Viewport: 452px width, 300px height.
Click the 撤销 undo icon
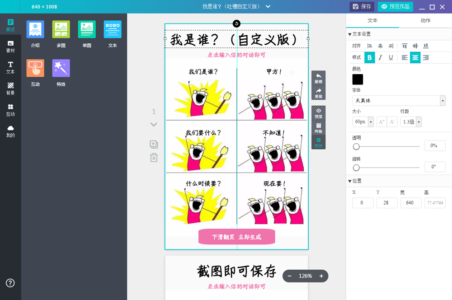318,77
